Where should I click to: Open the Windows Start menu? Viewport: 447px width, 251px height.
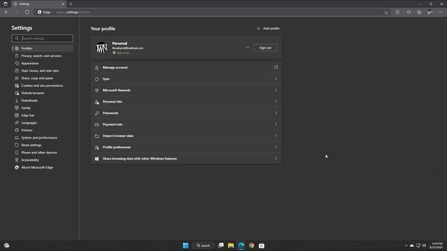click(x=186, y=245)
